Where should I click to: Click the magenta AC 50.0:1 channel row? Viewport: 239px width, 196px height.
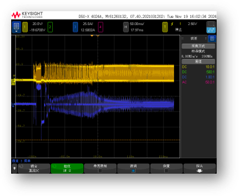click(198, 82)
